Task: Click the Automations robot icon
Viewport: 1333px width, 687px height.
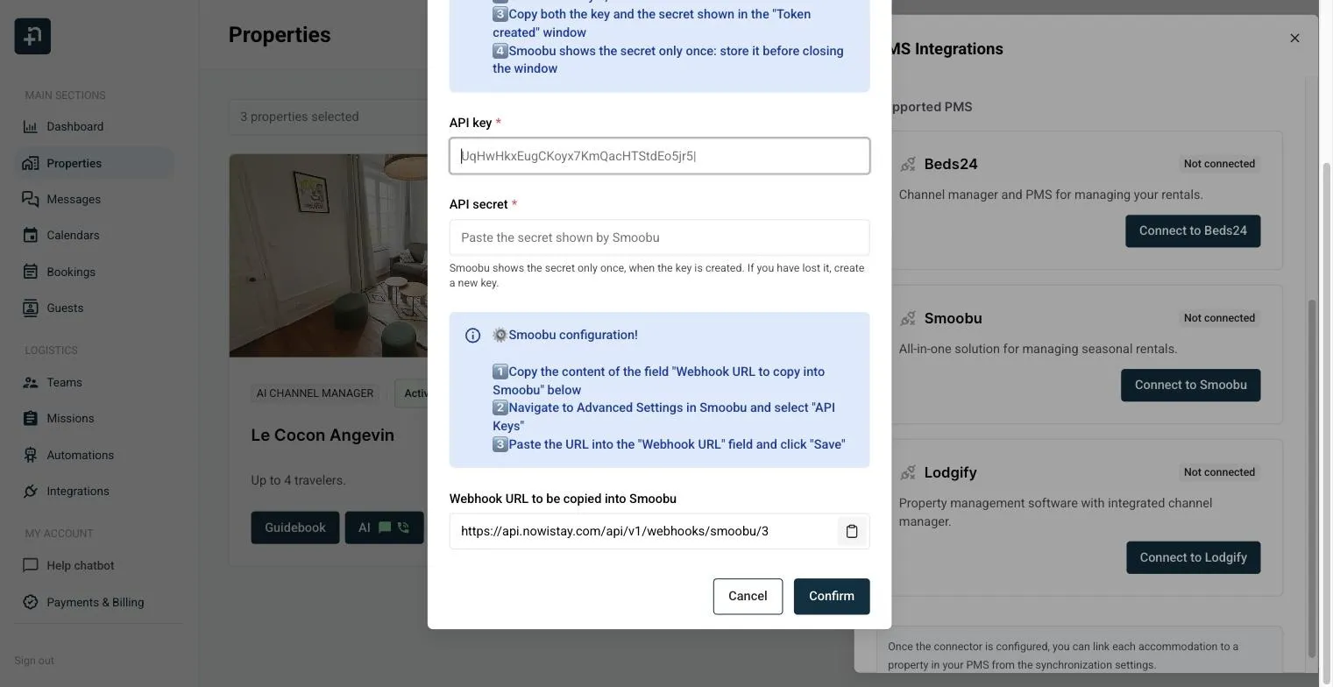Action: [31, 455]
